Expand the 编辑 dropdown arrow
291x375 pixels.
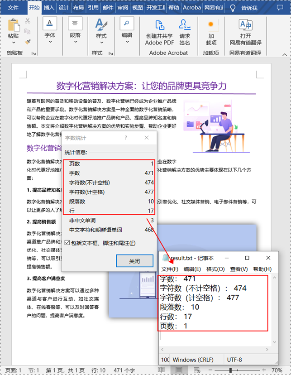point(127,42)
